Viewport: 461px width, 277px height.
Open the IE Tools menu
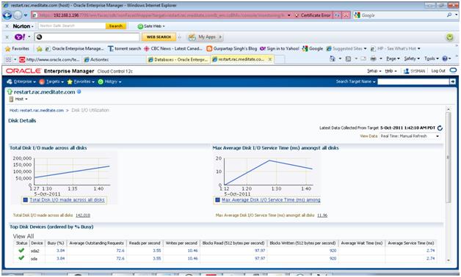pyautogui.click(x=431, y=59)
